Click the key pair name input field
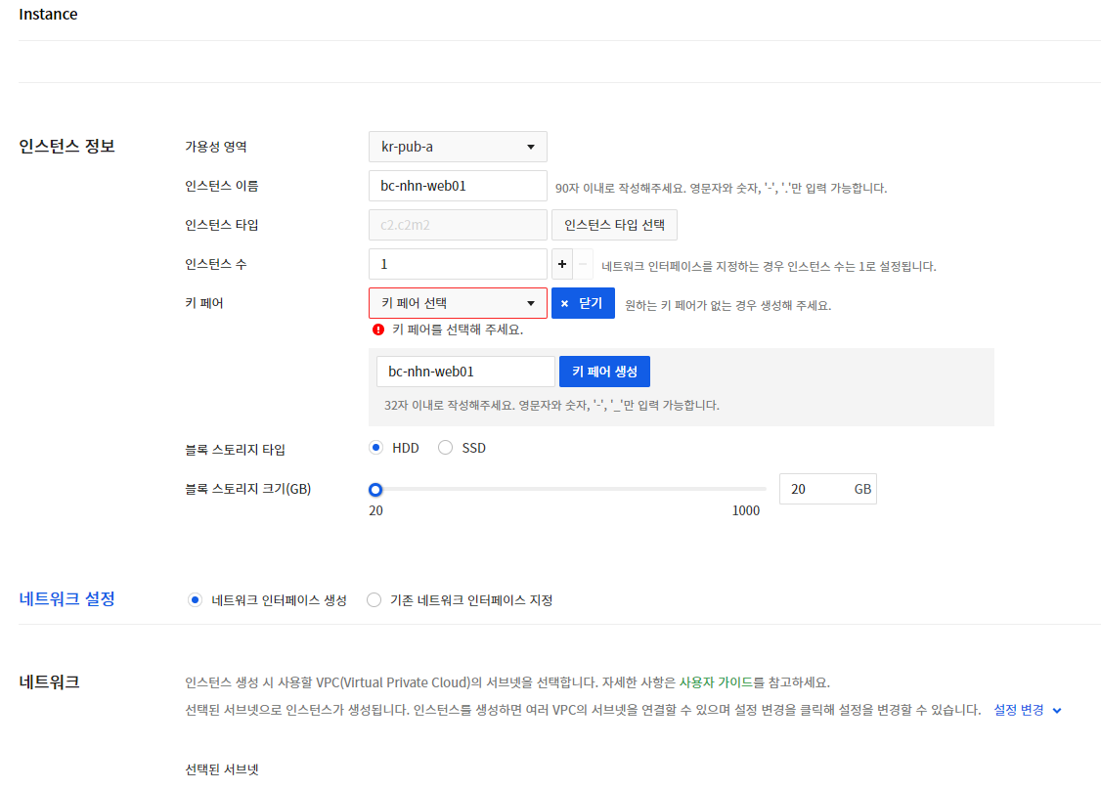 point(464,371)
